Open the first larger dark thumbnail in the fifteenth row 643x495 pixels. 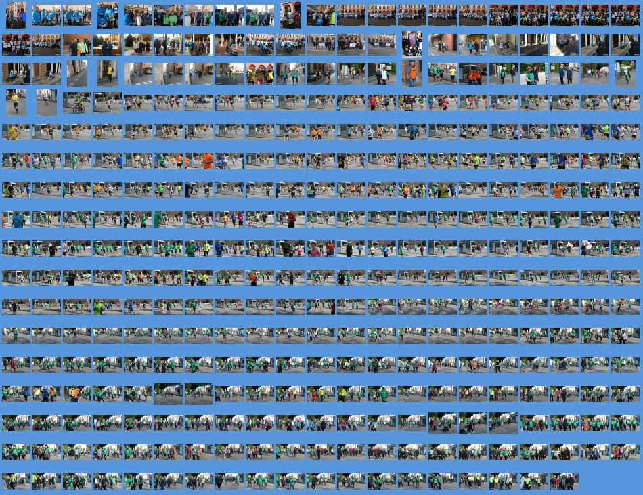[443, 423]
